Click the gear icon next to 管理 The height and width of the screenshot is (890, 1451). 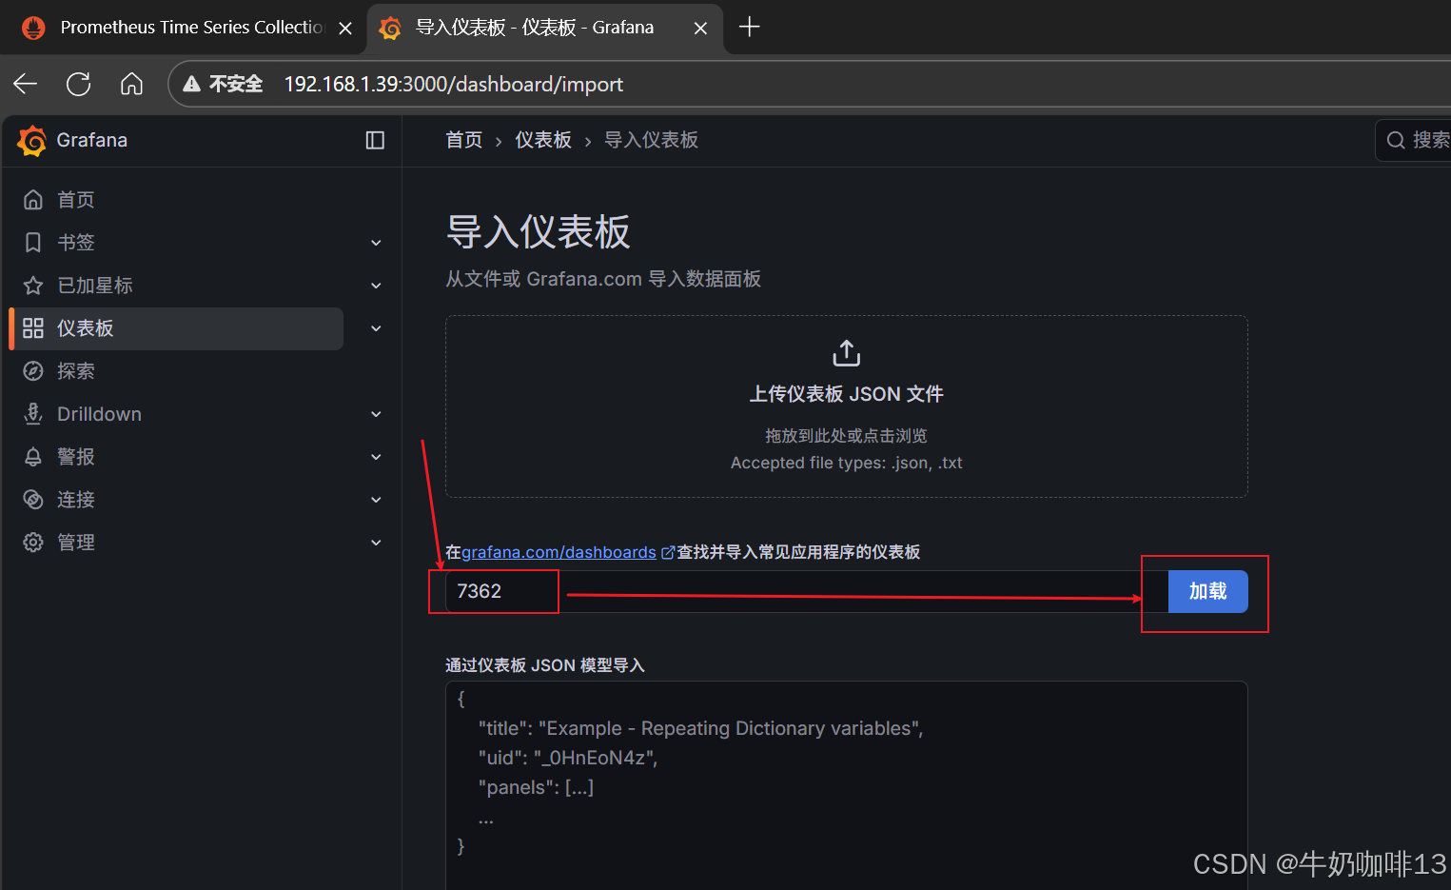pyautogui.click(x=33, y=543)
